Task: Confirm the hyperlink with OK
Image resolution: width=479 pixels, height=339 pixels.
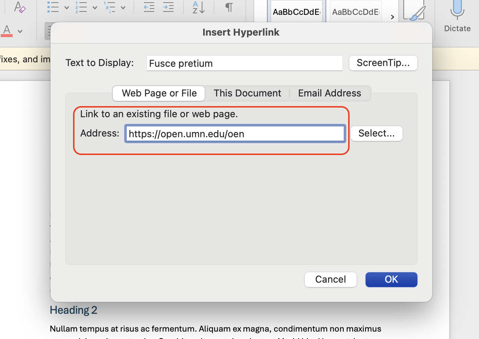Action: 391,279
